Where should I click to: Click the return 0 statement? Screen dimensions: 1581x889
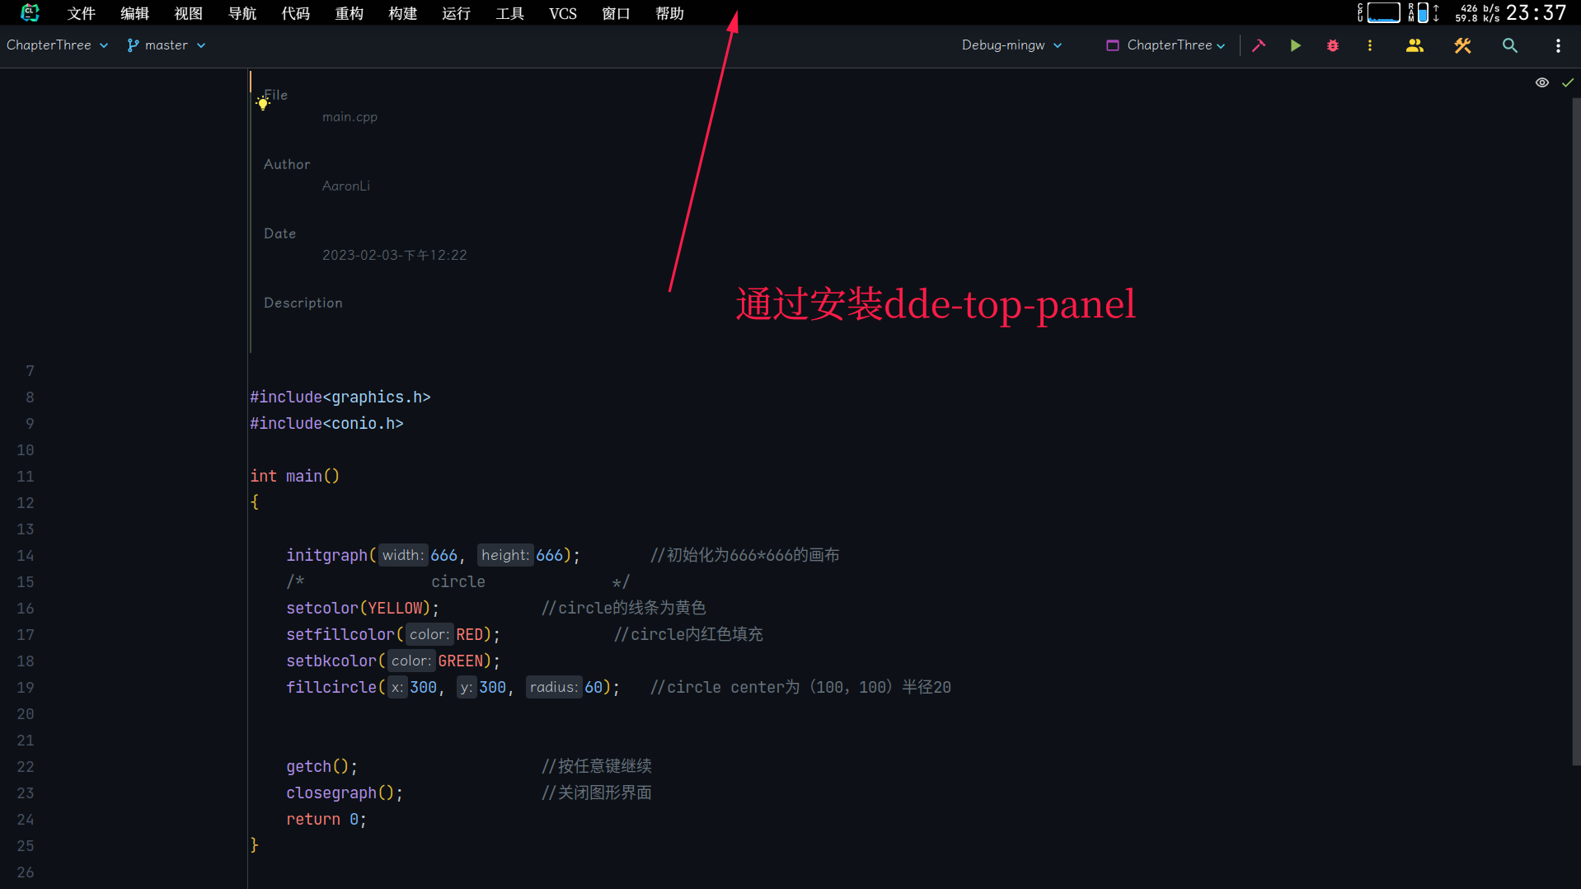tap(326, 819)
